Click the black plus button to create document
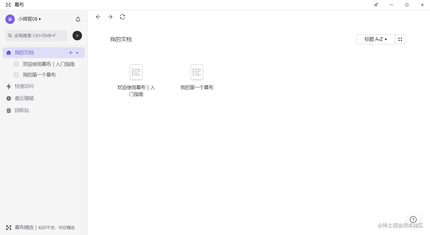 pos(77,36)
